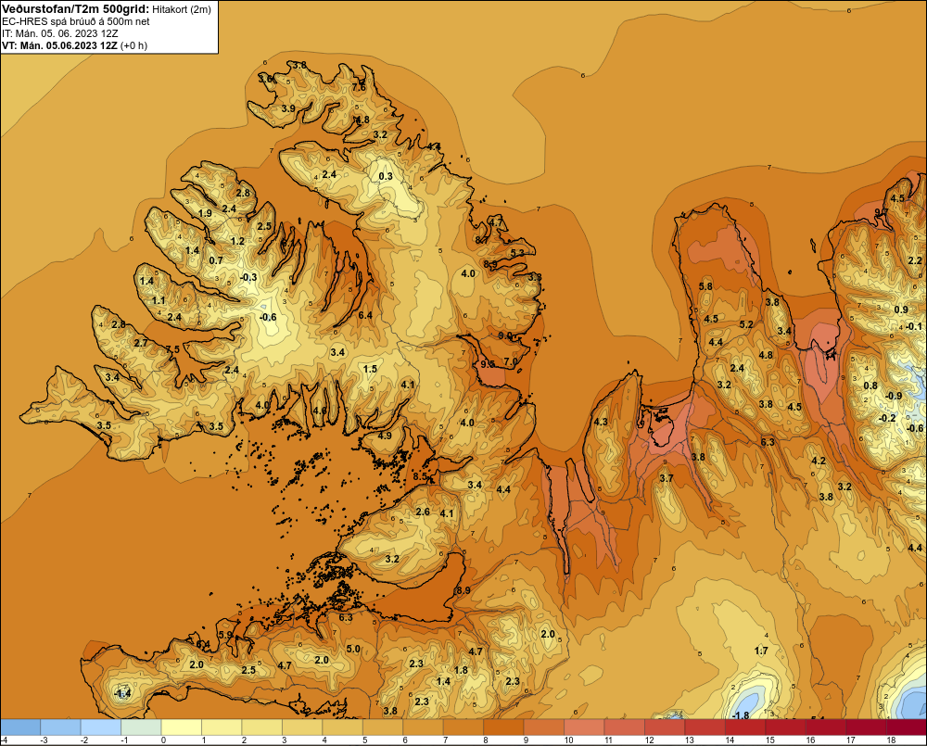Click the 8.5 temperature value
This screenshot has width=927, height=746.
point(420,476)
